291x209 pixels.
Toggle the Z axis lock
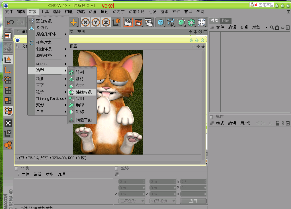[106, 23]
